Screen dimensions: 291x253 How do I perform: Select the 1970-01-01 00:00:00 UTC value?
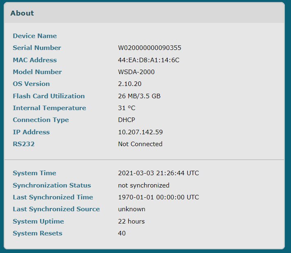pos(159,197)
